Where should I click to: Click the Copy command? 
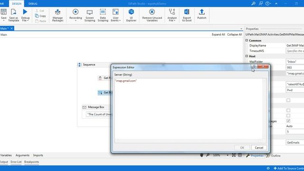click(x=40, y=16)
